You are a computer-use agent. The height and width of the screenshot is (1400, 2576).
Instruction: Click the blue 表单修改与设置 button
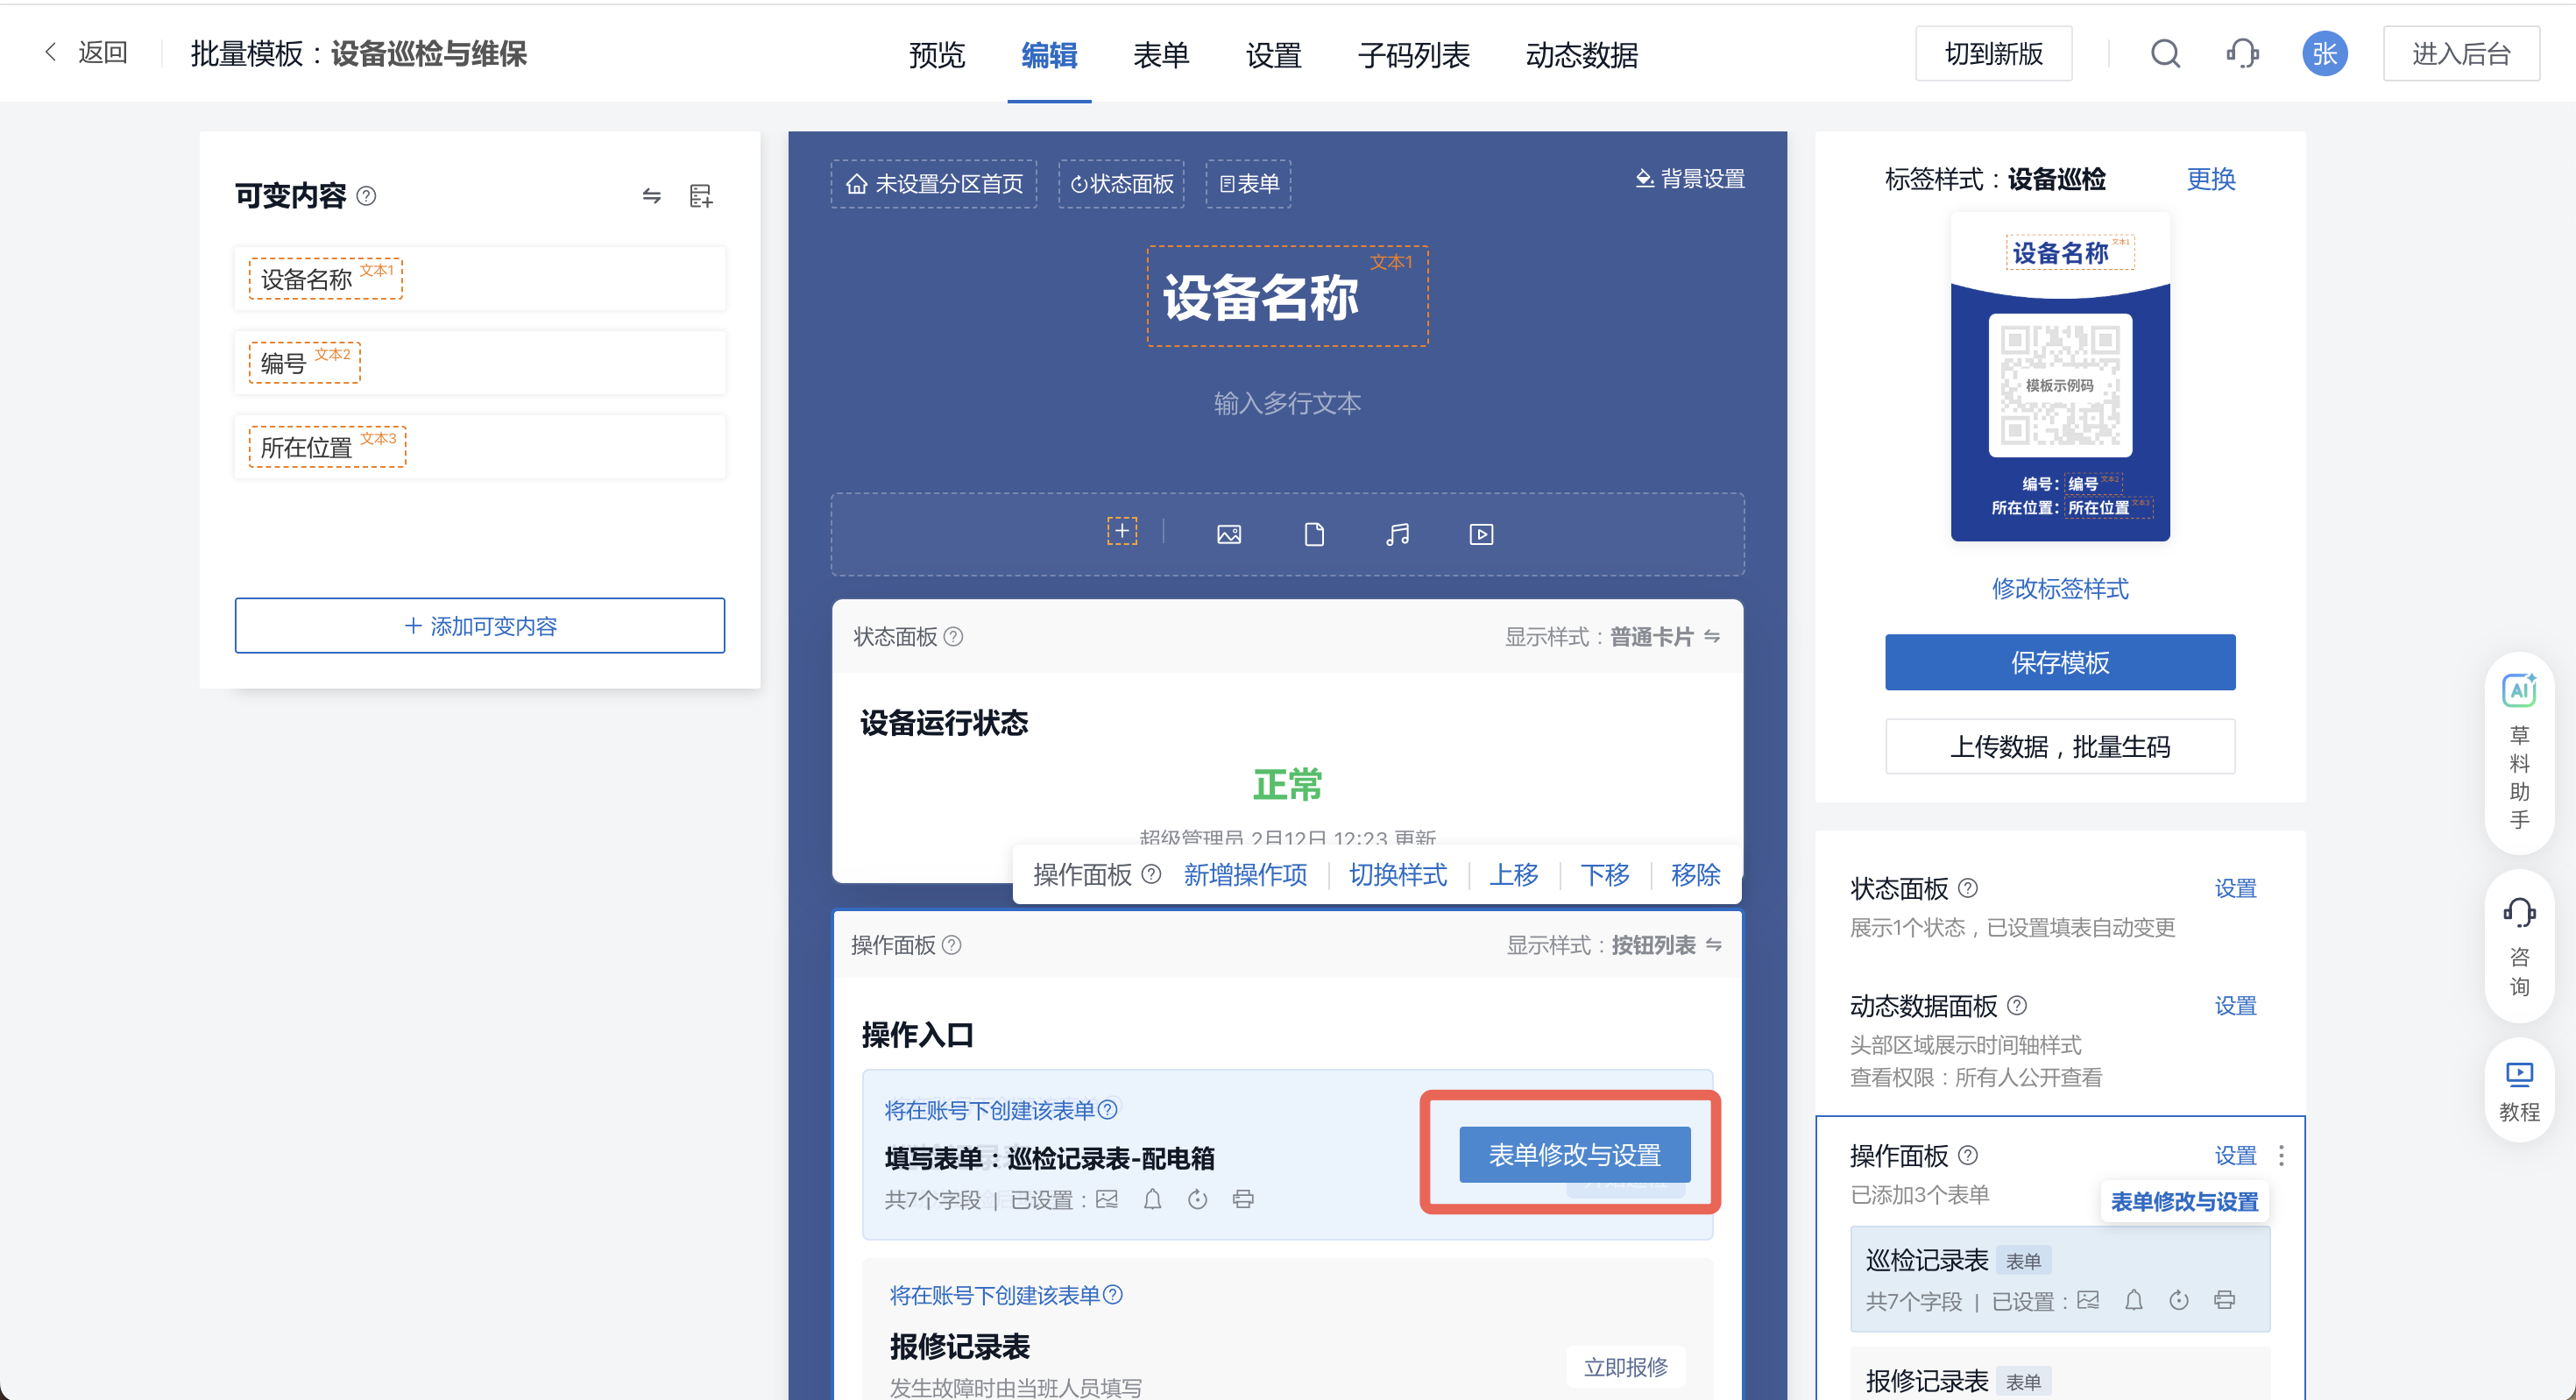[x=1575, y=1155]
